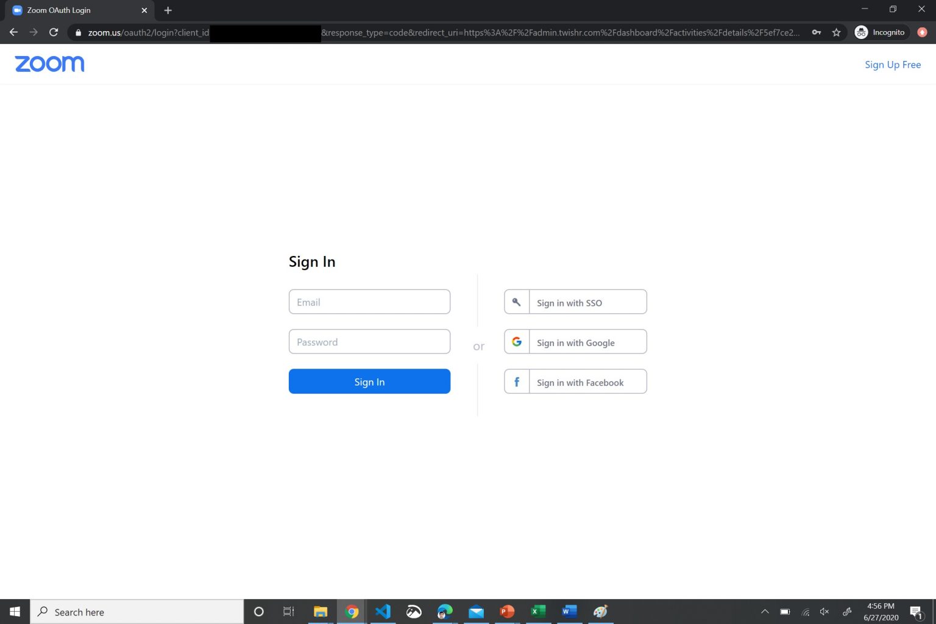Open the Edge browser from taskbar

tap(445, 612)
